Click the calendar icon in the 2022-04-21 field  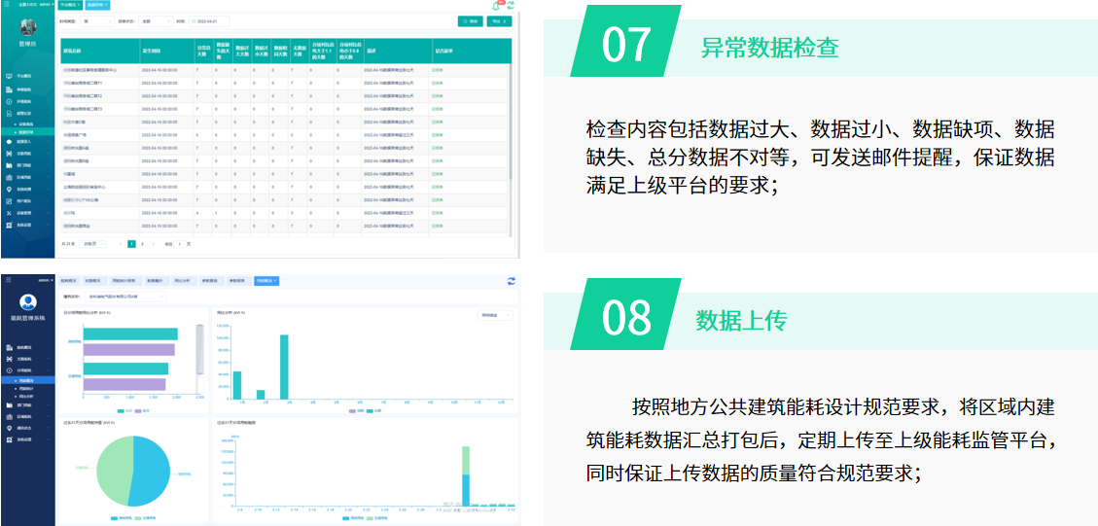pyautogui.click(x=194, y=21)
